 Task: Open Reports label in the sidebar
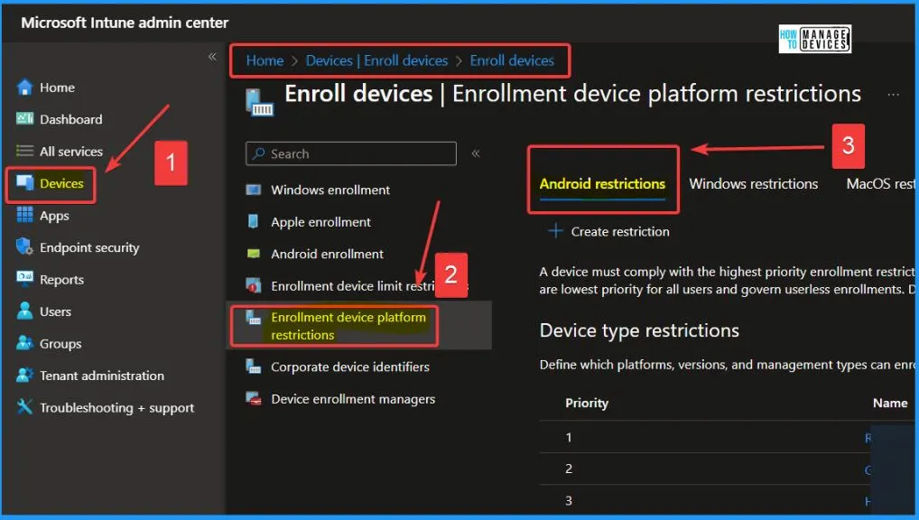(61, 280)
